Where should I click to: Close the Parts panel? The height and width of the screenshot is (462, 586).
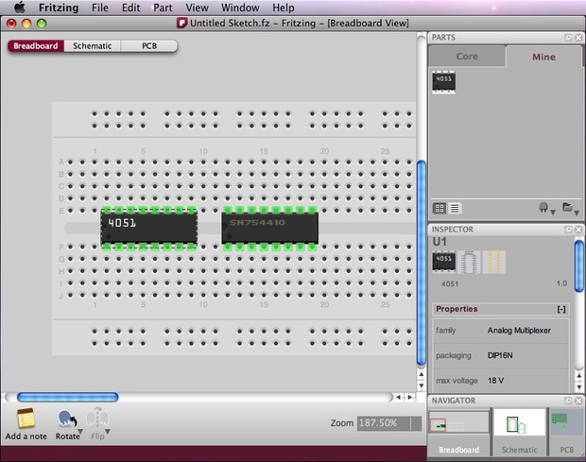[578, 38]
